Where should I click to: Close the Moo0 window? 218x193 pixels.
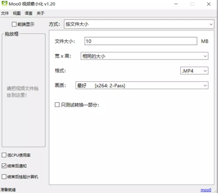tap(209, 4)
